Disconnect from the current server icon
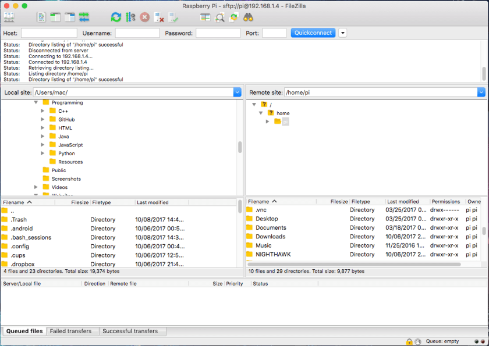 coord(159,17)
